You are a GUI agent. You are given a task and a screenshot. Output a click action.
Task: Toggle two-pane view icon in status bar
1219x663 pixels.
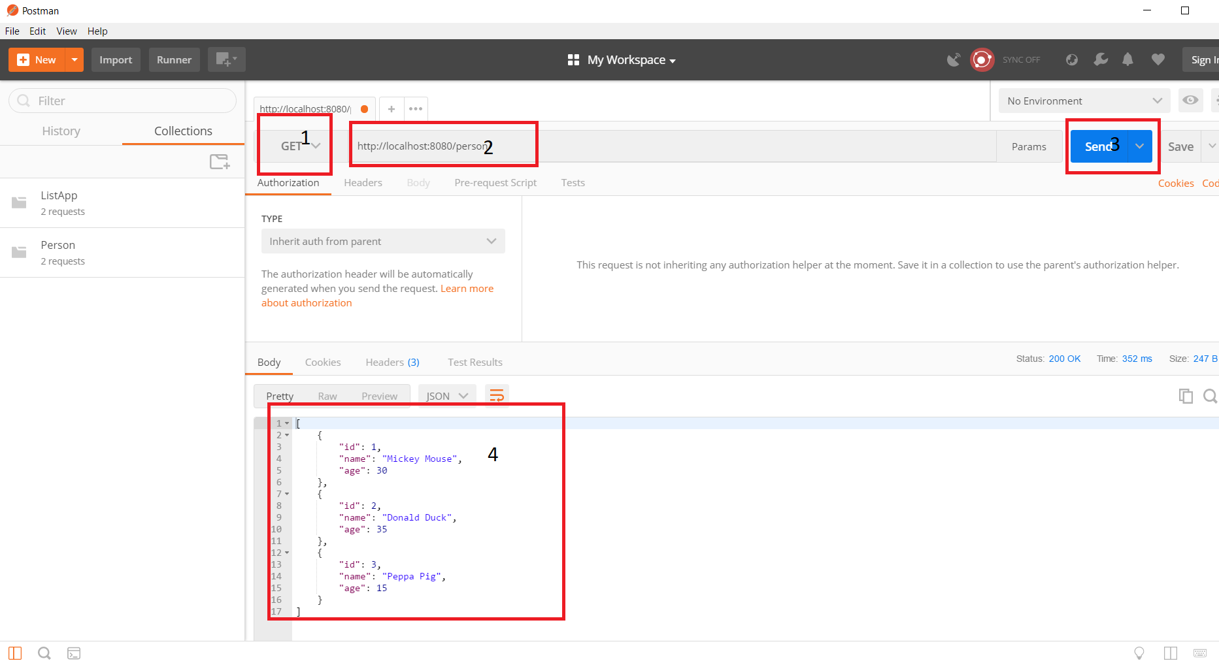pos(1170,653)
